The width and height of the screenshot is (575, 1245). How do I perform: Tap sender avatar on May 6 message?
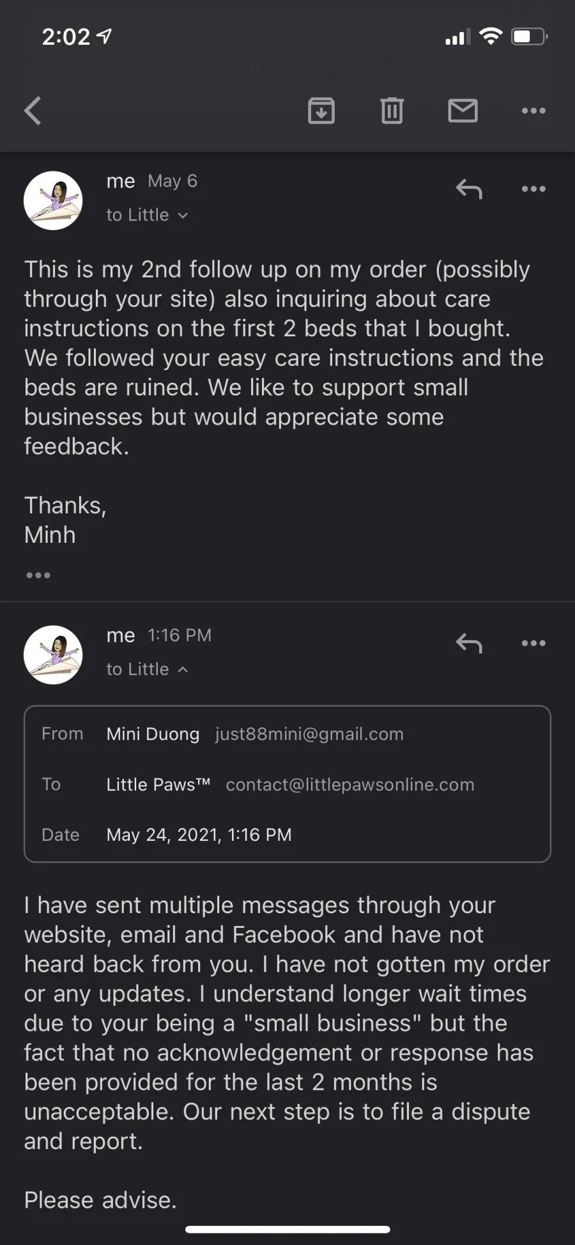(x=53, y=200)
